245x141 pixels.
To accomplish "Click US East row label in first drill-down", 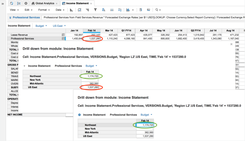I will pyautogui.click(x=32, y=87).
